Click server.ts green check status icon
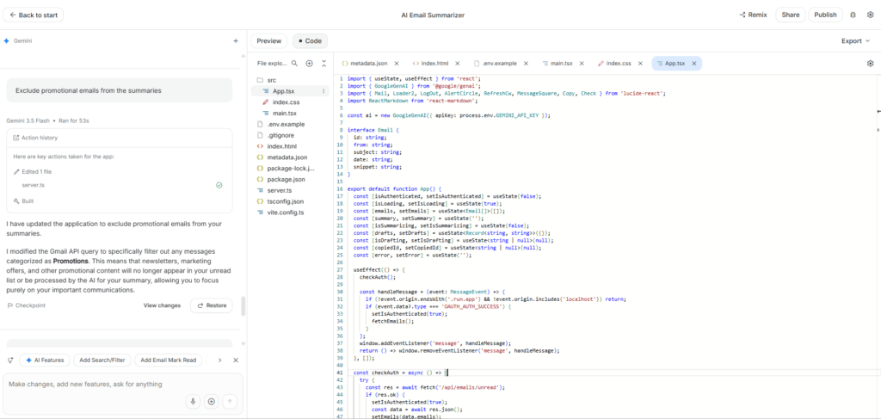Viewport: 881px width, 419px height. tap(219, 185)
